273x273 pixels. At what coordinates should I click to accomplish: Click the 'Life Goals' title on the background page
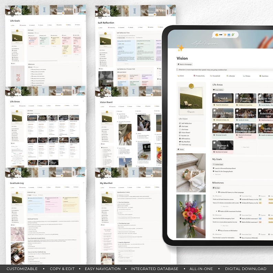[15, 21]
